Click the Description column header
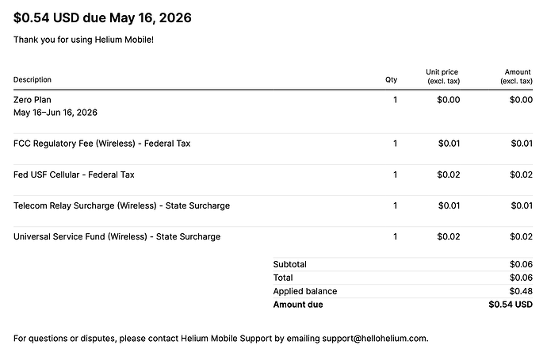The height and width of the screenshot is (349, 547). 32,79
